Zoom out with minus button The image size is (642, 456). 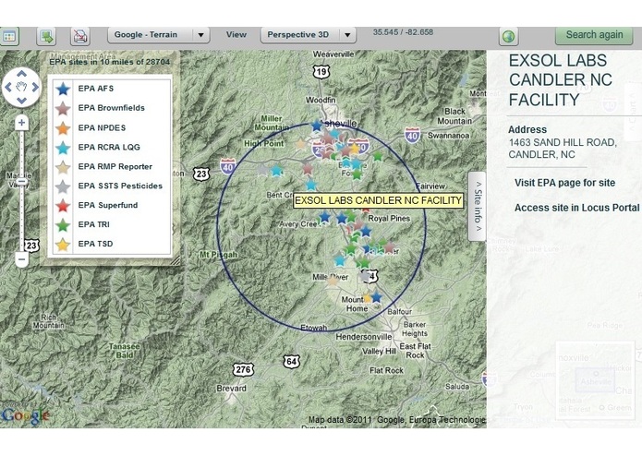click(21, 259)
